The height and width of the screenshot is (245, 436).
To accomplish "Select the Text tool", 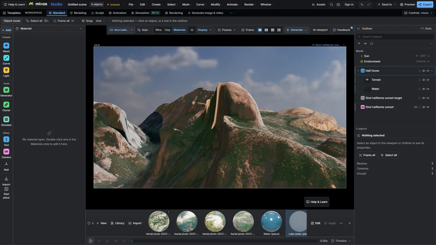I will [6, 141].
